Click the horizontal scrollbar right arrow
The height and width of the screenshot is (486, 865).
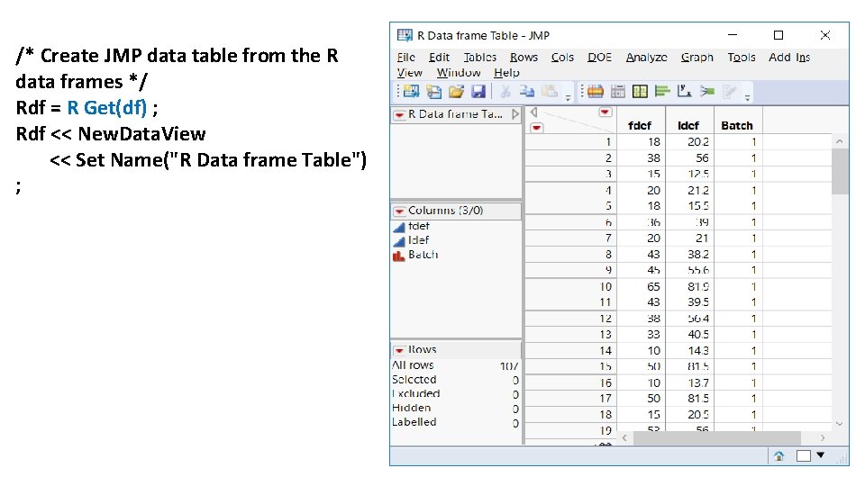click(823, 438)
